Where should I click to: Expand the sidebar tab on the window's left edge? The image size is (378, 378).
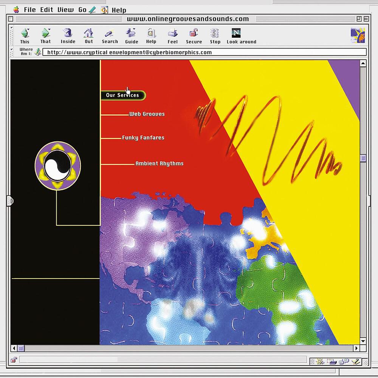tap(10, 201)
